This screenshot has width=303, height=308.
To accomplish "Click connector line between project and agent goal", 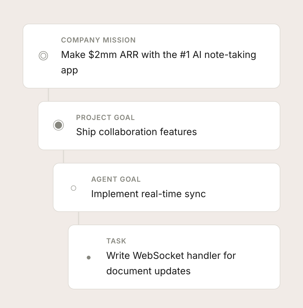I will (63, 157).
